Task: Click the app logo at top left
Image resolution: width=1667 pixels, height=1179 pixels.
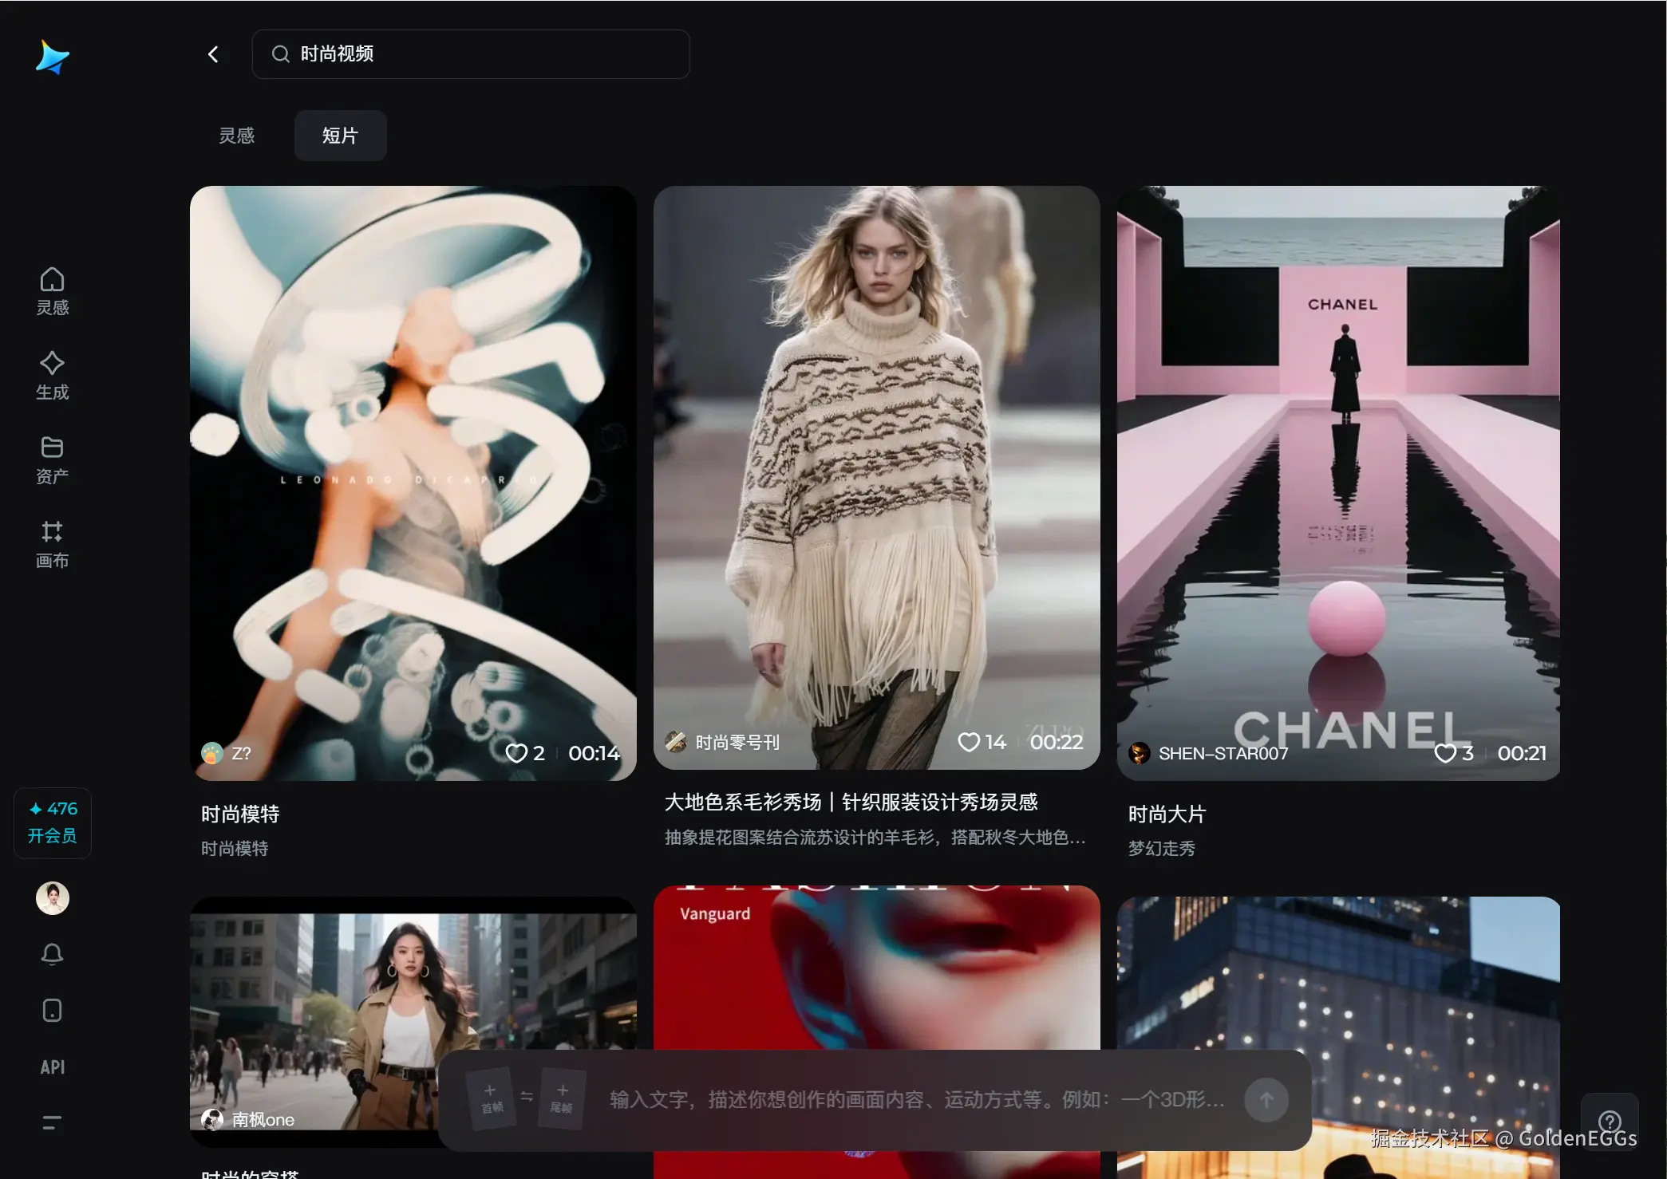Action: pos(52,57)
